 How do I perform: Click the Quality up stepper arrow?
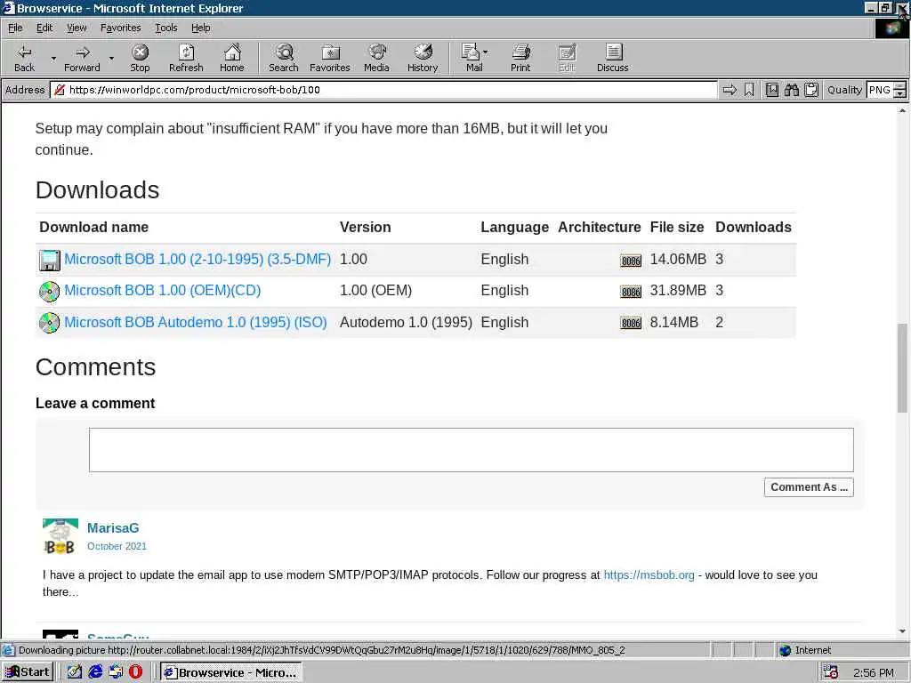pos(900,86)
